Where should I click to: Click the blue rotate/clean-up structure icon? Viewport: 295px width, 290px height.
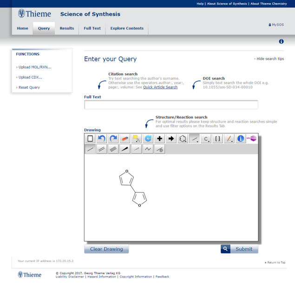pos(148,138)
